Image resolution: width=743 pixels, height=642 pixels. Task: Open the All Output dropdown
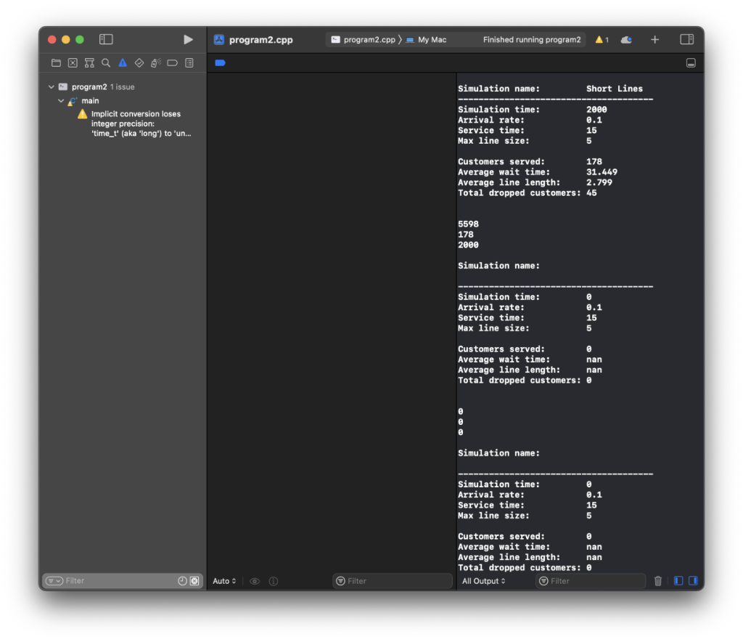(484, 581)
